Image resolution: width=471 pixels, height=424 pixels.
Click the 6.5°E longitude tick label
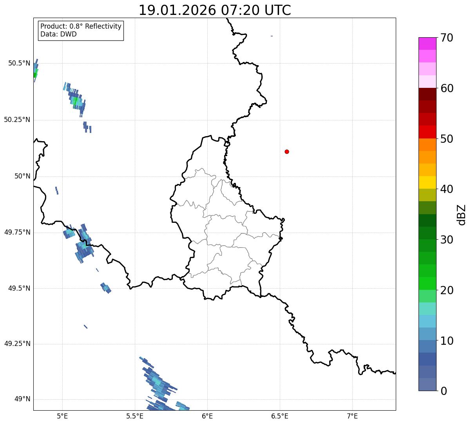click(280, 416)
